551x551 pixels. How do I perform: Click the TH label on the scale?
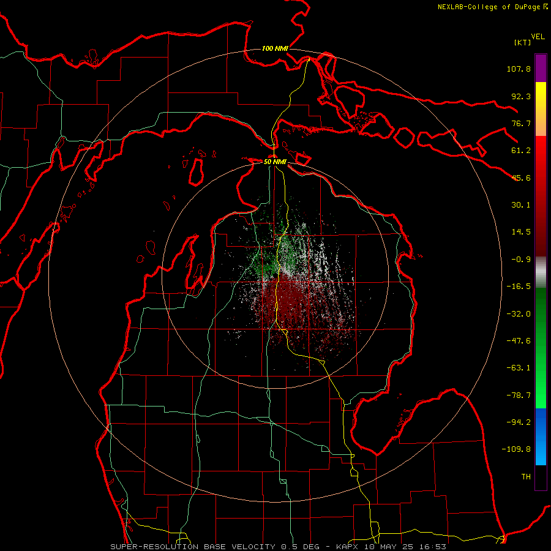point(526,477)
